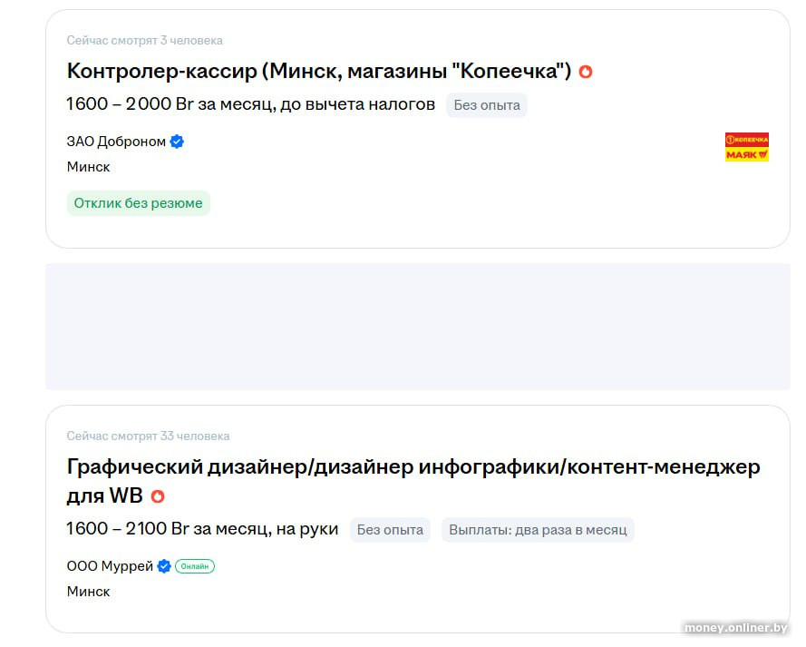Image resolution: width=806 pixels, height=647 pixels.
Task: Click the fire icon beside Контролер-кассир title
Action: [586, 72]
